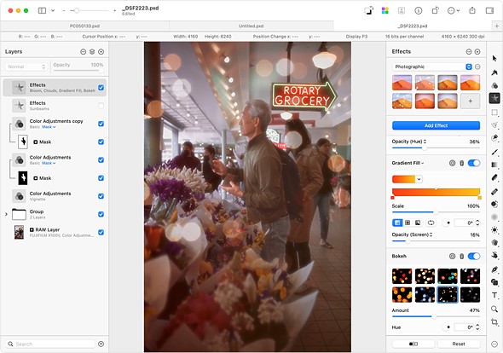Turn off the Gradient Fill effect switch
This screenshot has width=503, height=353.
pyautogui.click(x=474, y=163)
